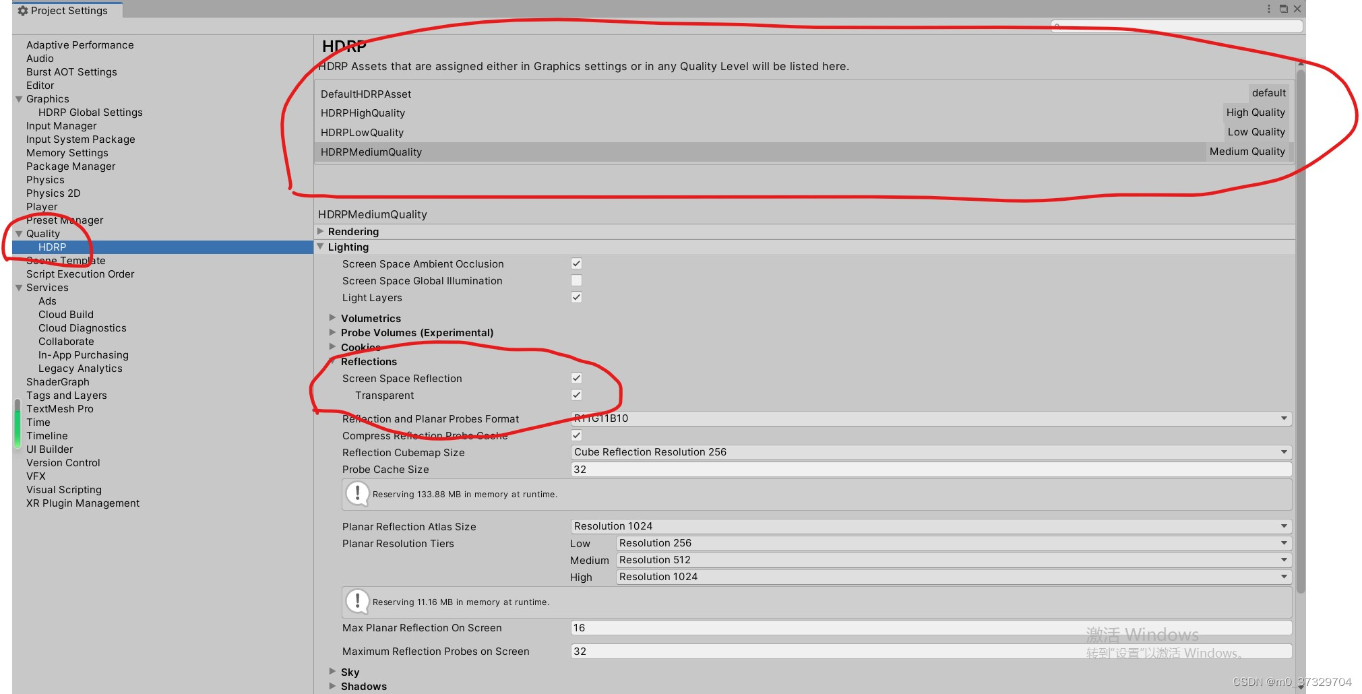Click the settings panel vertical scrollbar
The height and width of the screenshot is (694, 1362).
(1301, 330)
